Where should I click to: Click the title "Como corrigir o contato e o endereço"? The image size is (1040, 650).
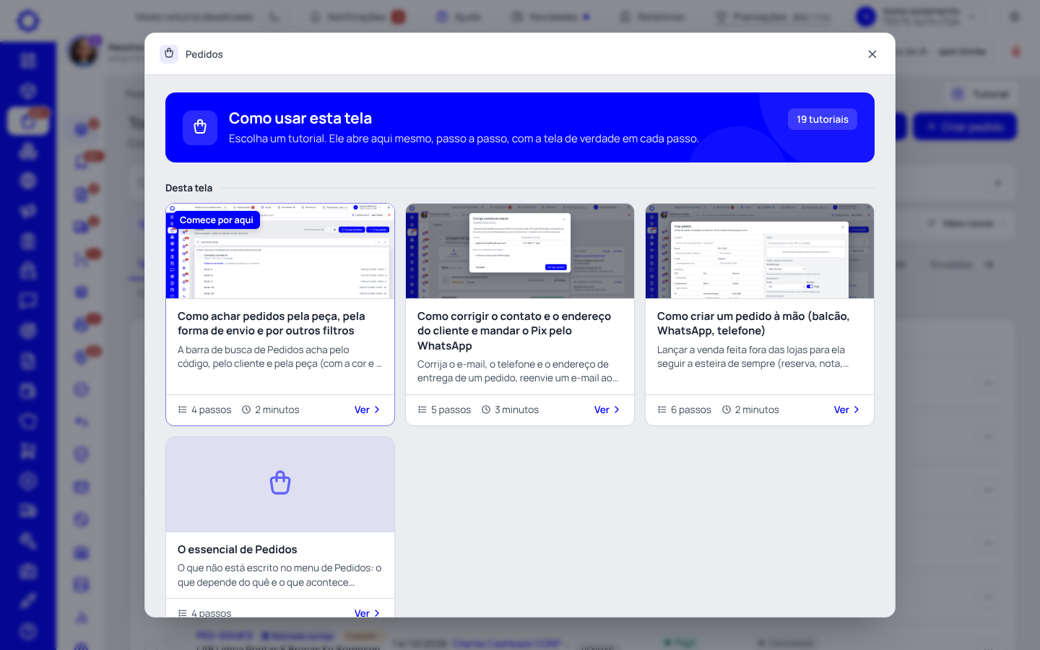tap(514, 331)
